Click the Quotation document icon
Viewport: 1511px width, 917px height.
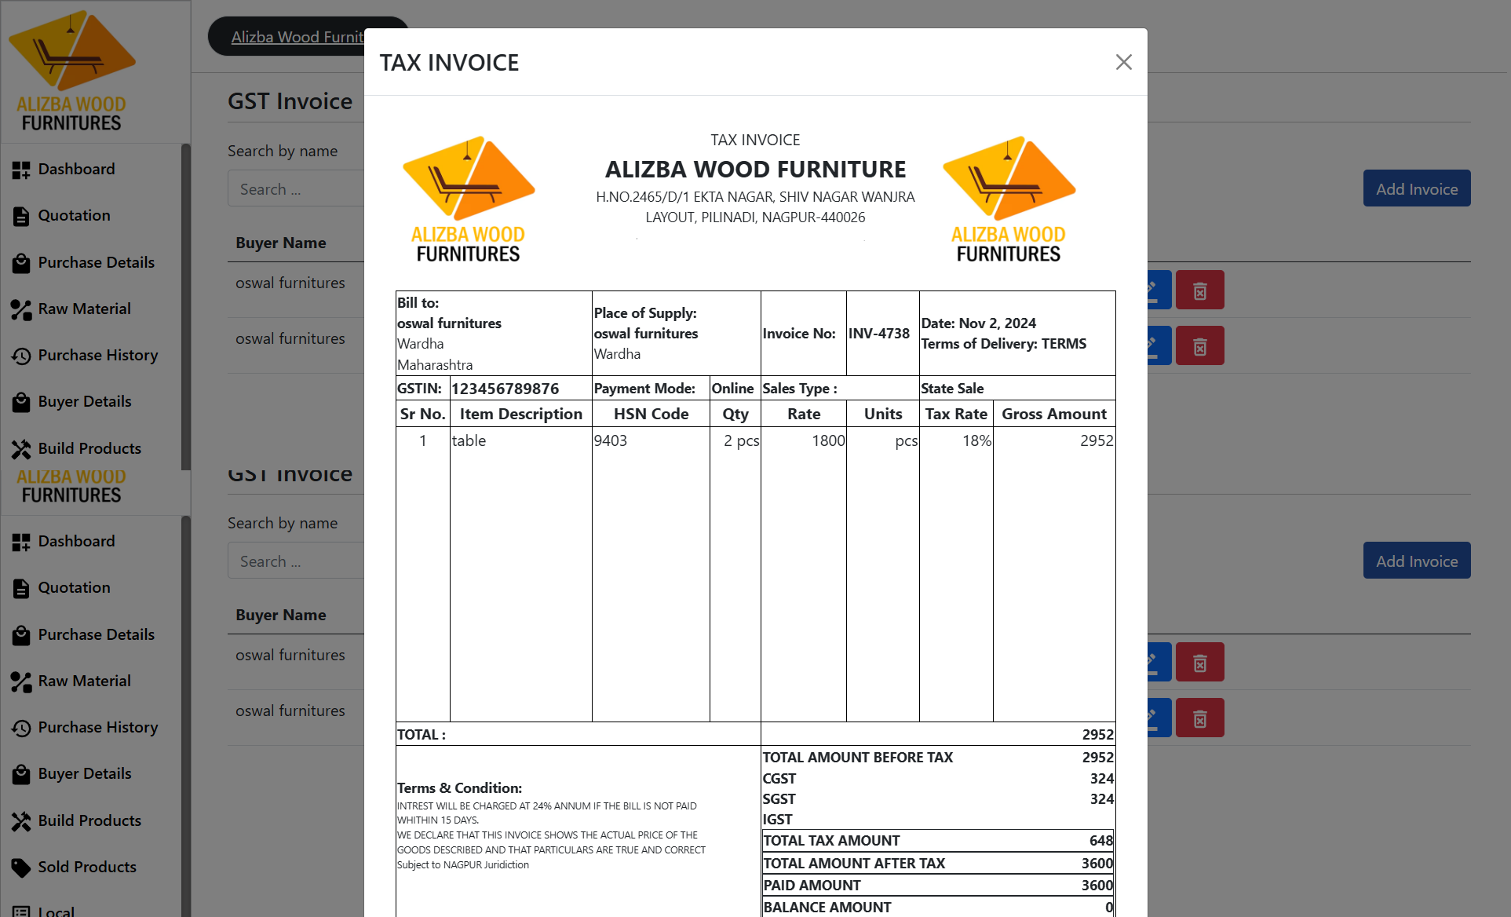(x=21, y=216)
